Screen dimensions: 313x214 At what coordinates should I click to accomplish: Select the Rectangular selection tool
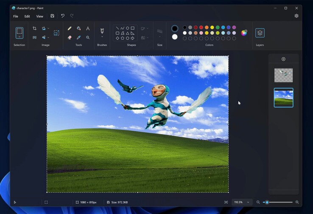tap(20, 31)
